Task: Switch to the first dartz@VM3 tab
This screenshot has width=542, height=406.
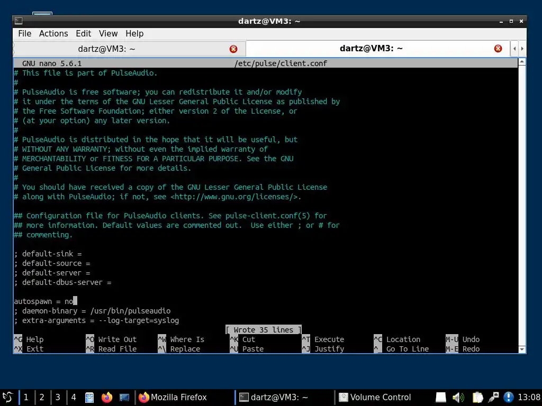Action: (x=129, y=49)
